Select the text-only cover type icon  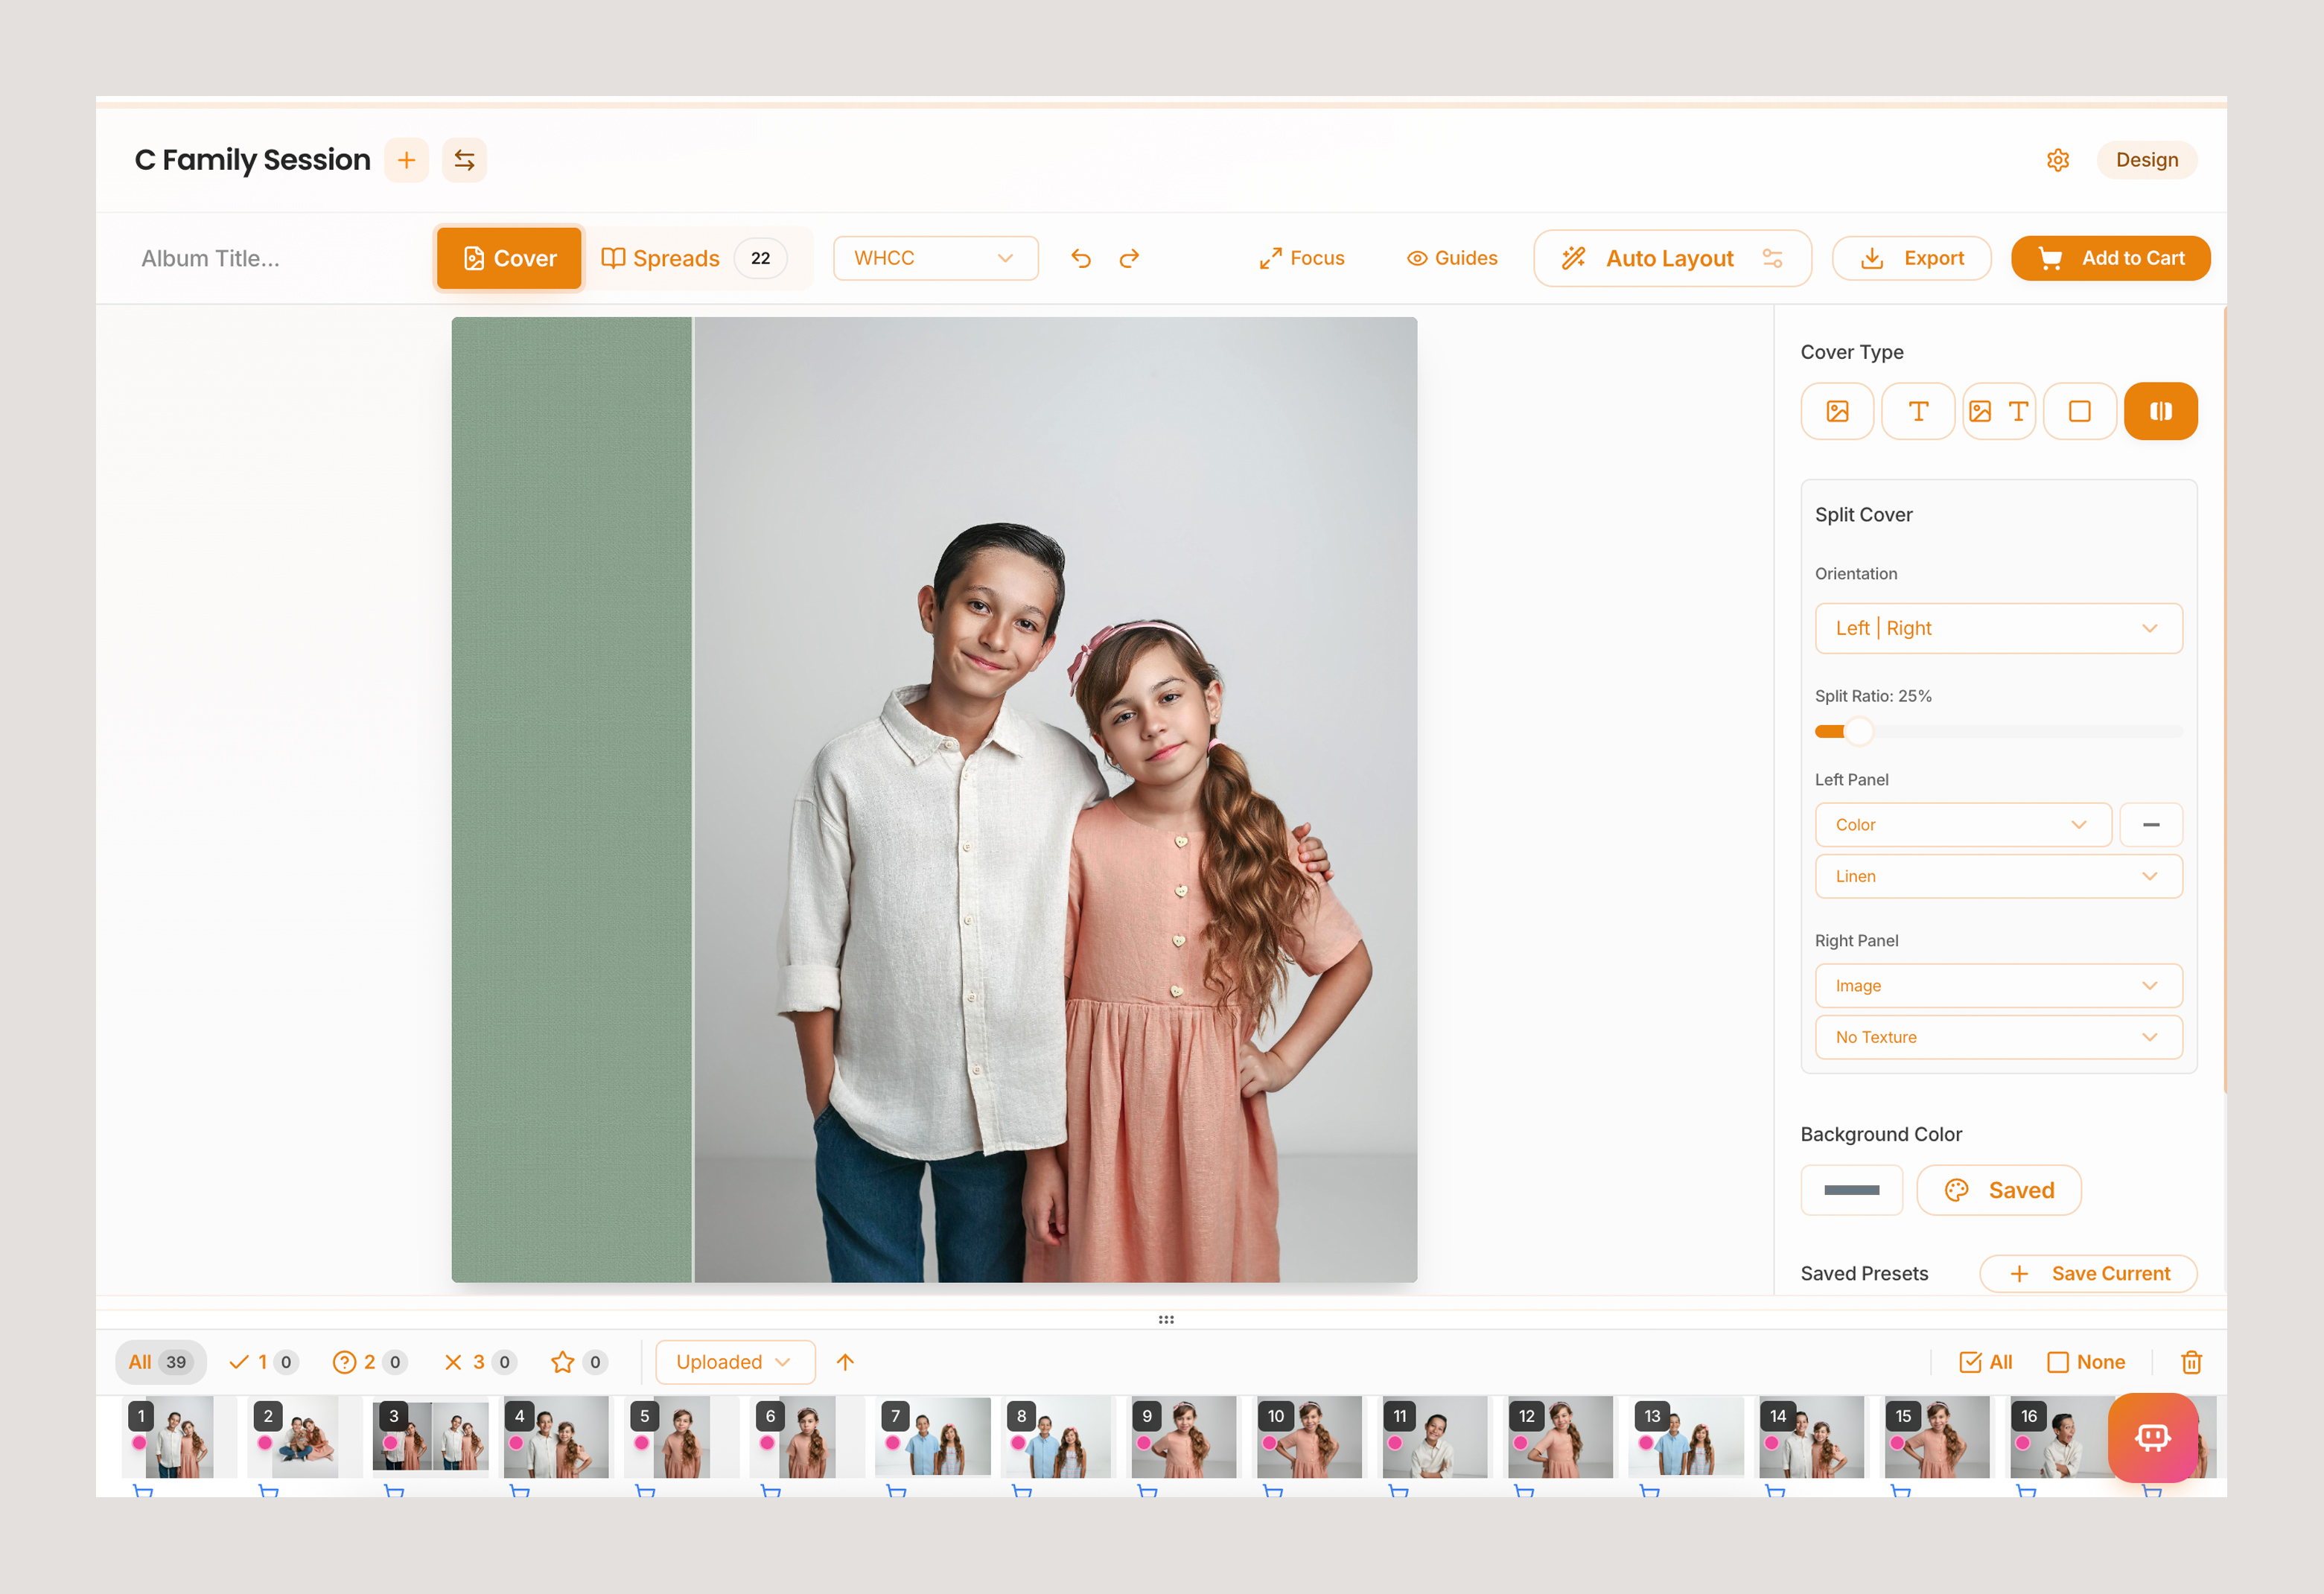pyautogui.click(x=1918, y=411)
